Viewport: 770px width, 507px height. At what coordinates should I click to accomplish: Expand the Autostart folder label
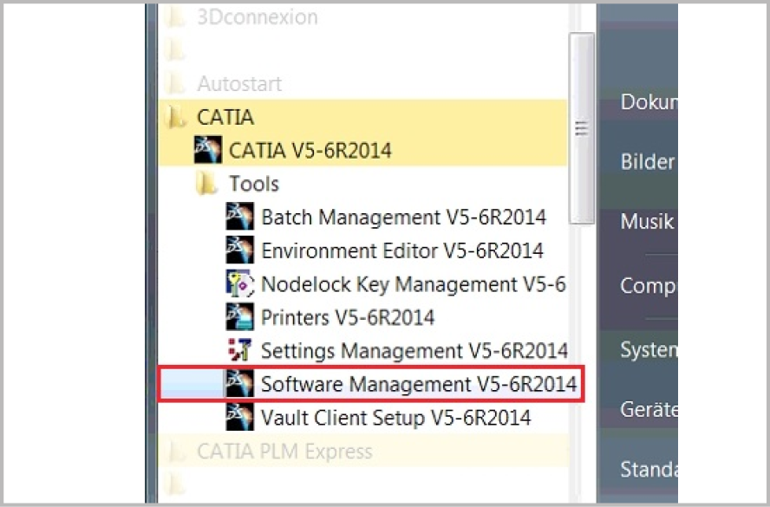pos(239,83)
